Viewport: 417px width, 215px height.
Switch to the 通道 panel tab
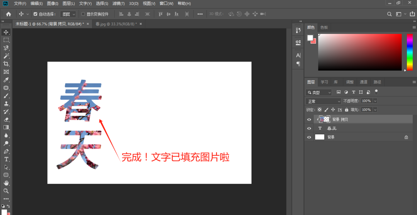pyautogui.click(x=364, y=82)
